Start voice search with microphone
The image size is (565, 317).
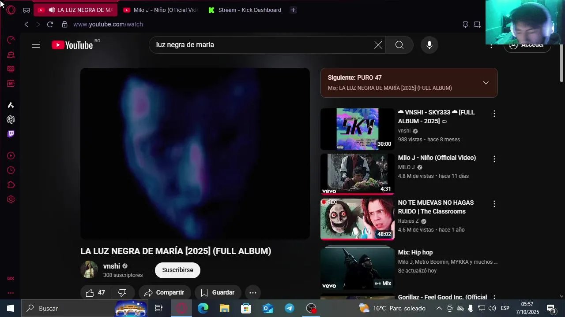429,45
